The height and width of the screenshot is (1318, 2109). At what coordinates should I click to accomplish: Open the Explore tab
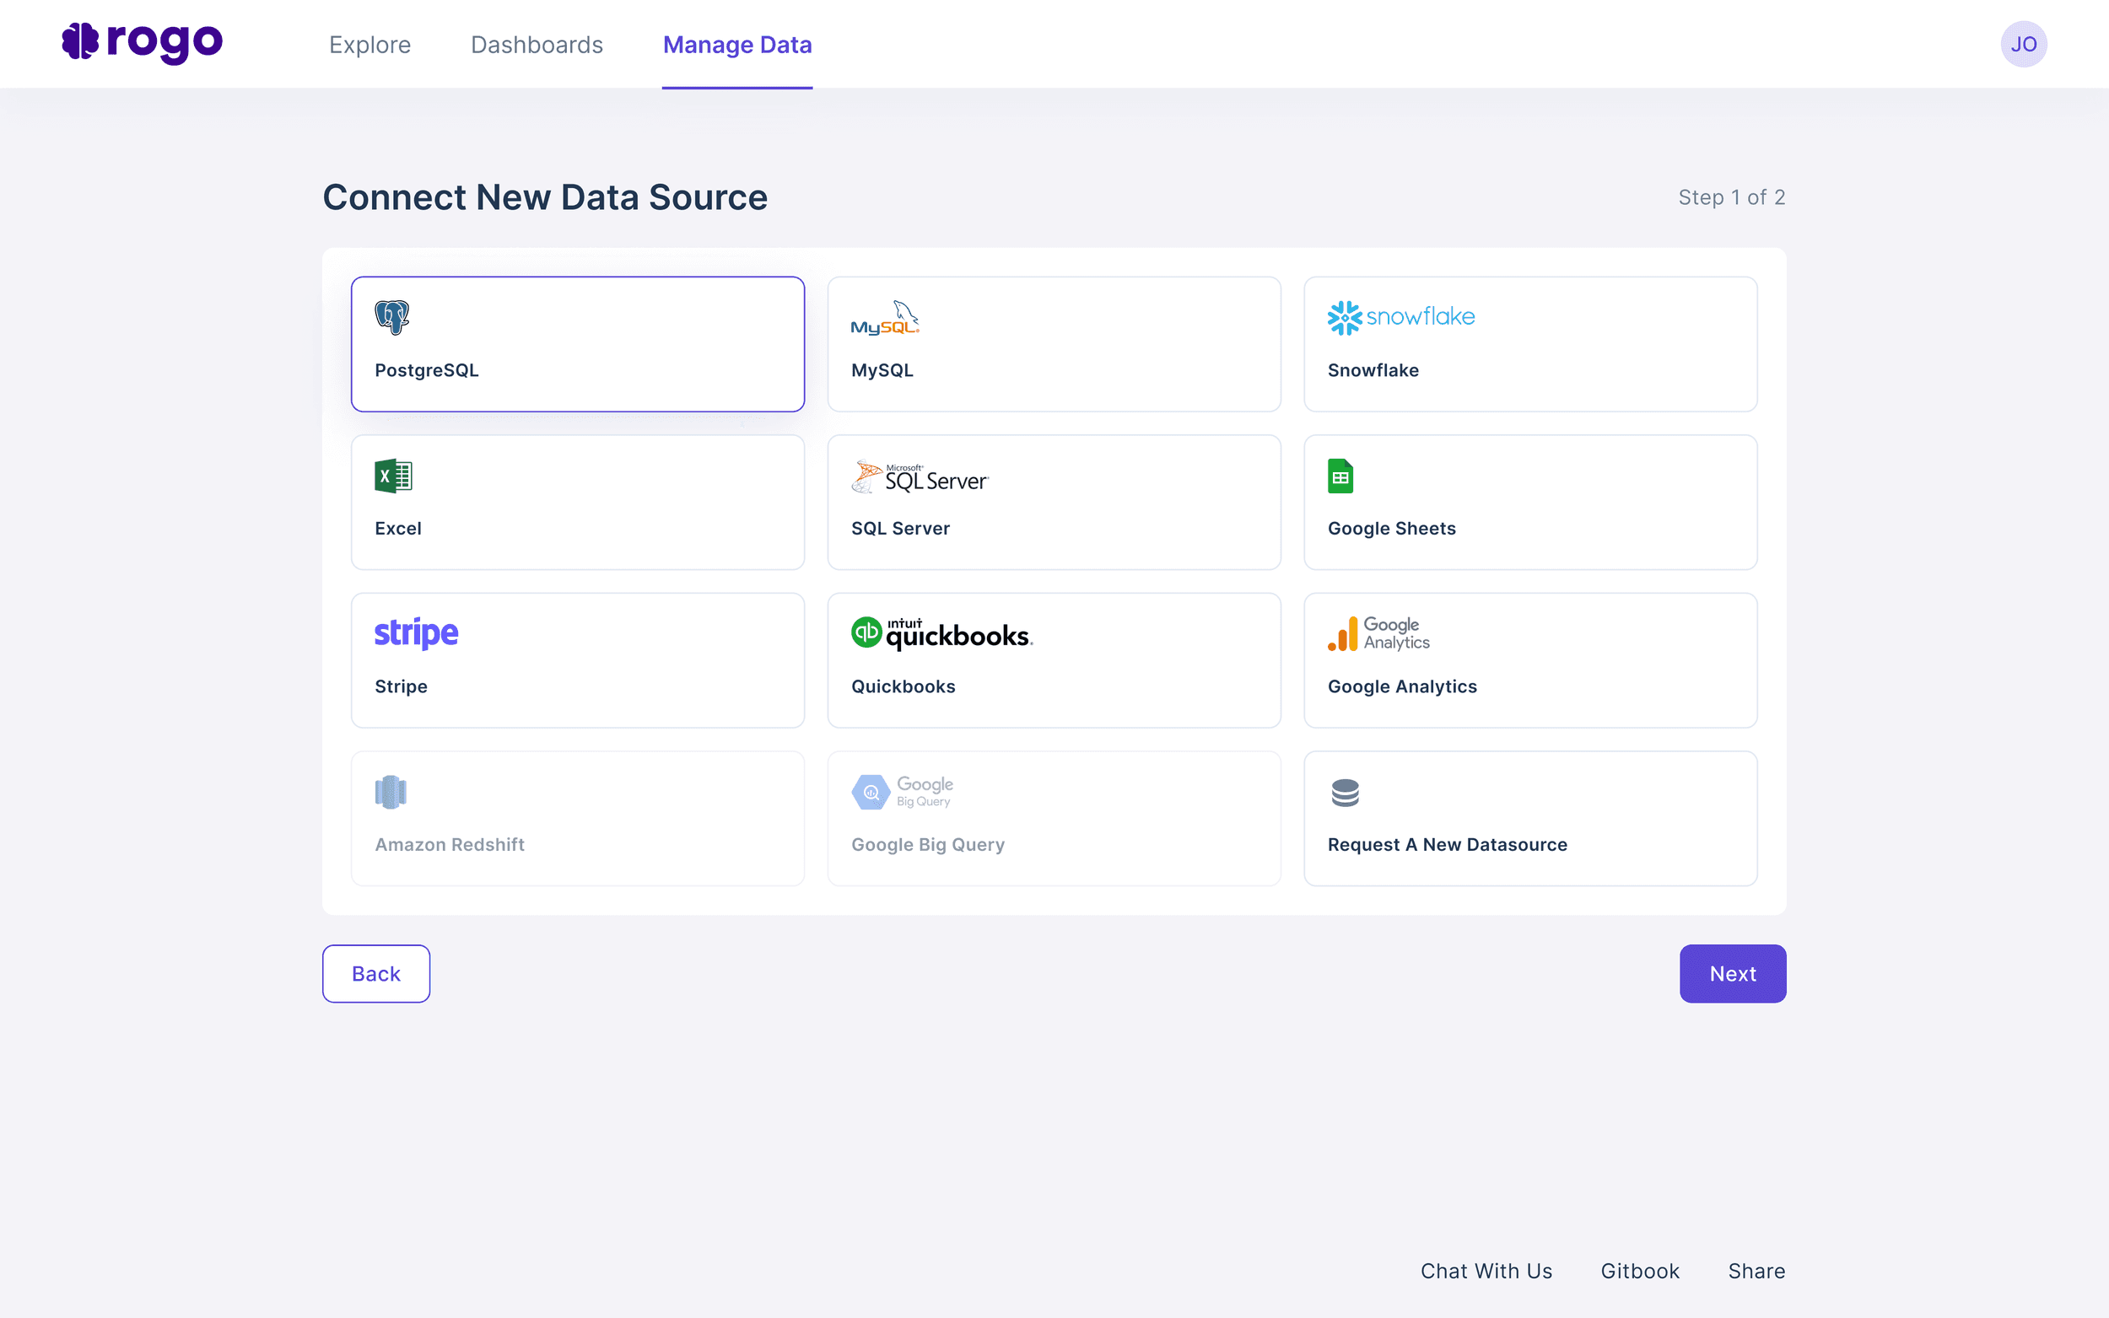[369, 45]
